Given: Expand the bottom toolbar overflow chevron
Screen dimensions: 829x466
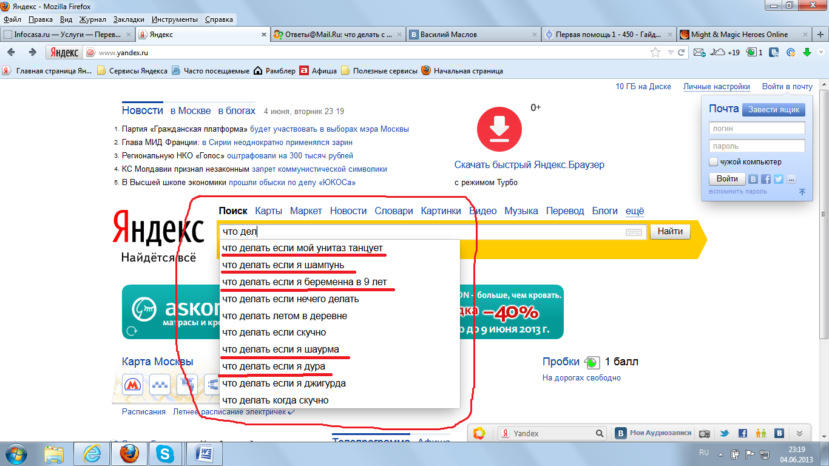Looking at the screenshot, I should click(799, 433).
